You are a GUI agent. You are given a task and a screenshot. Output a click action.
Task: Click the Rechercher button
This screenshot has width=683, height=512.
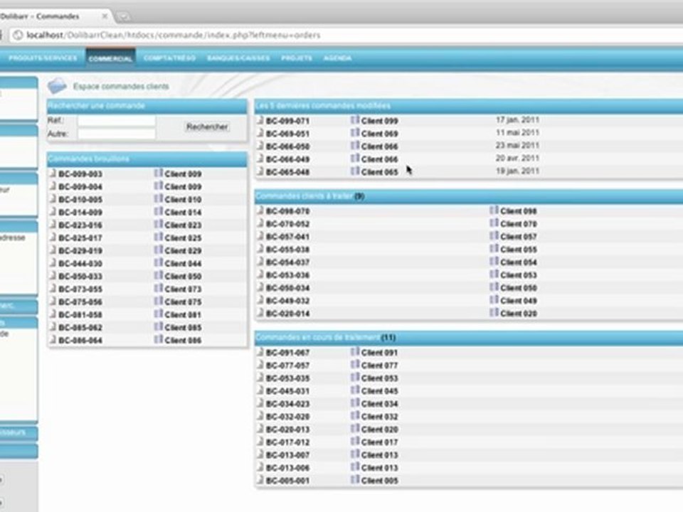207,127
